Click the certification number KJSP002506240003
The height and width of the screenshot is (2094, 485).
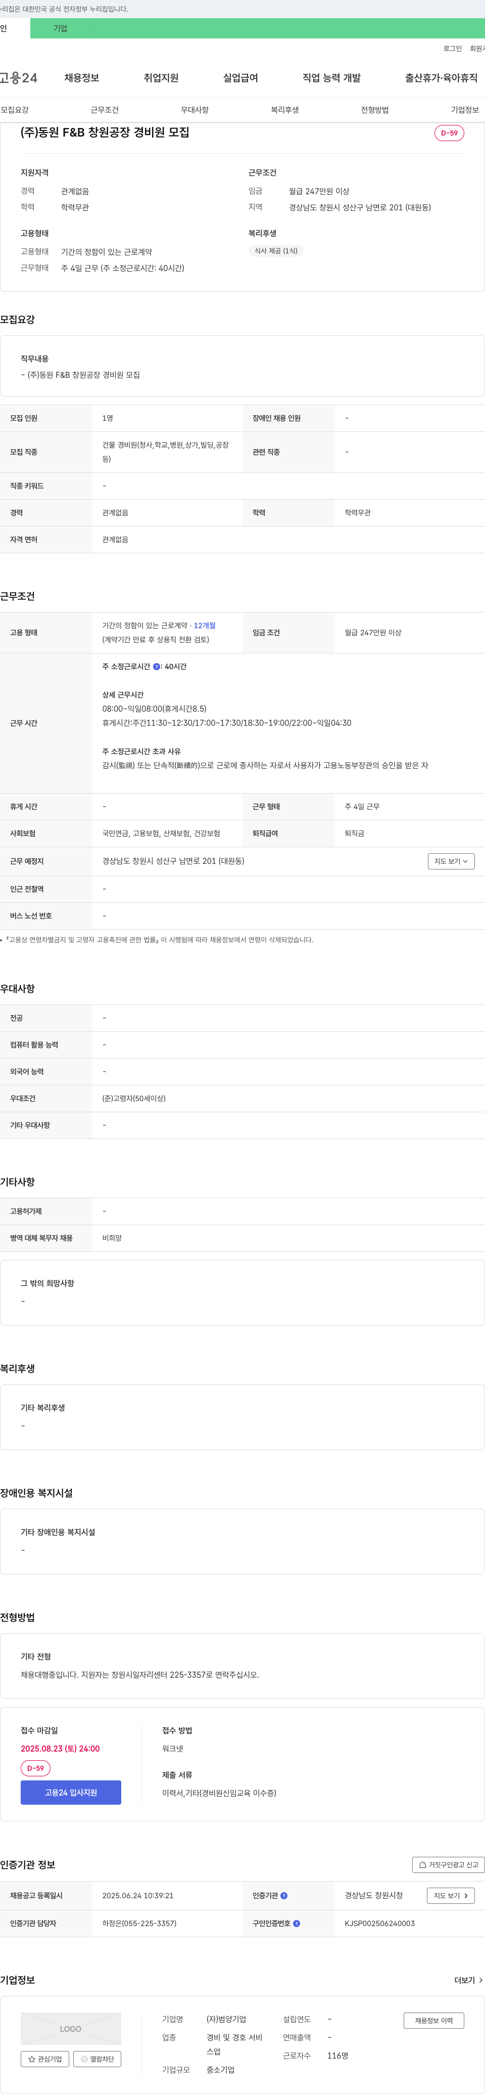point(379,1923)
